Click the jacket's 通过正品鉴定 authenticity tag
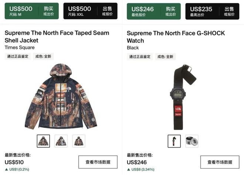 [18, 56]
